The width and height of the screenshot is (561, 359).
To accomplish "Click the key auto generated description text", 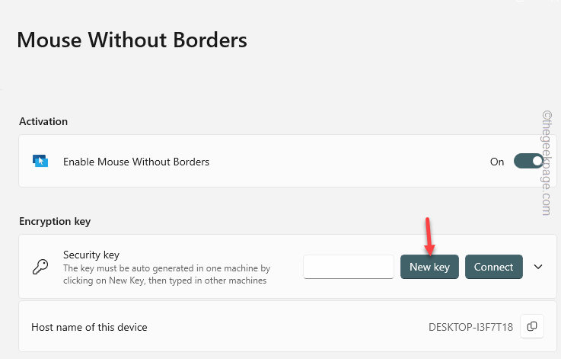I will 167,274.
